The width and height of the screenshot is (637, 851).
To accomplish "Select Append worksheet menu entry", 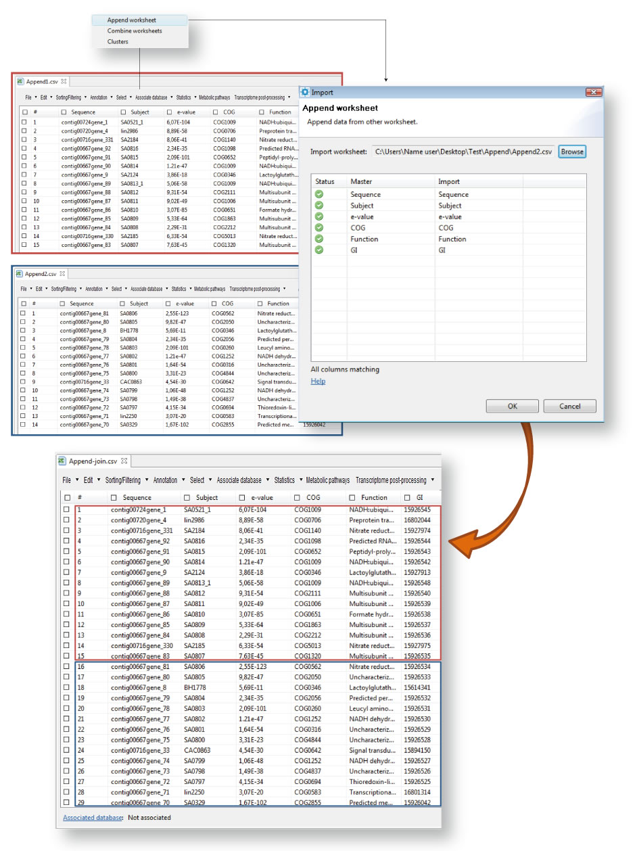I will (132, 20).
